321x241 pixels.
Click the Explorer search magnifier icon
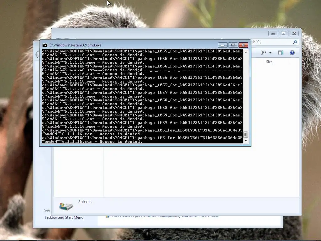(x=295, y=42)
